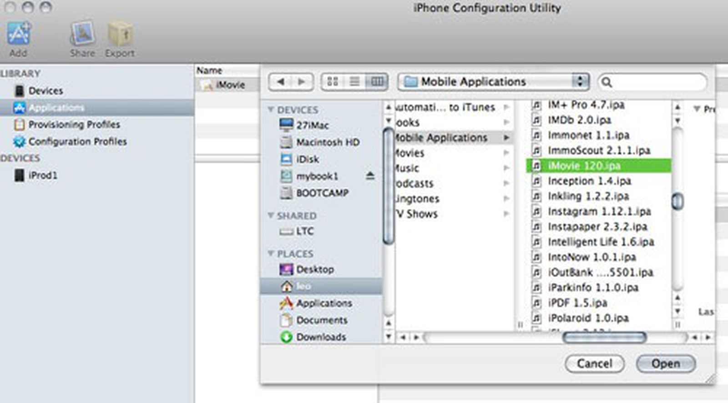This screenshot has height=403, width=728.
Task: Switch to icon view in file dialog
Action: (333, 82)
